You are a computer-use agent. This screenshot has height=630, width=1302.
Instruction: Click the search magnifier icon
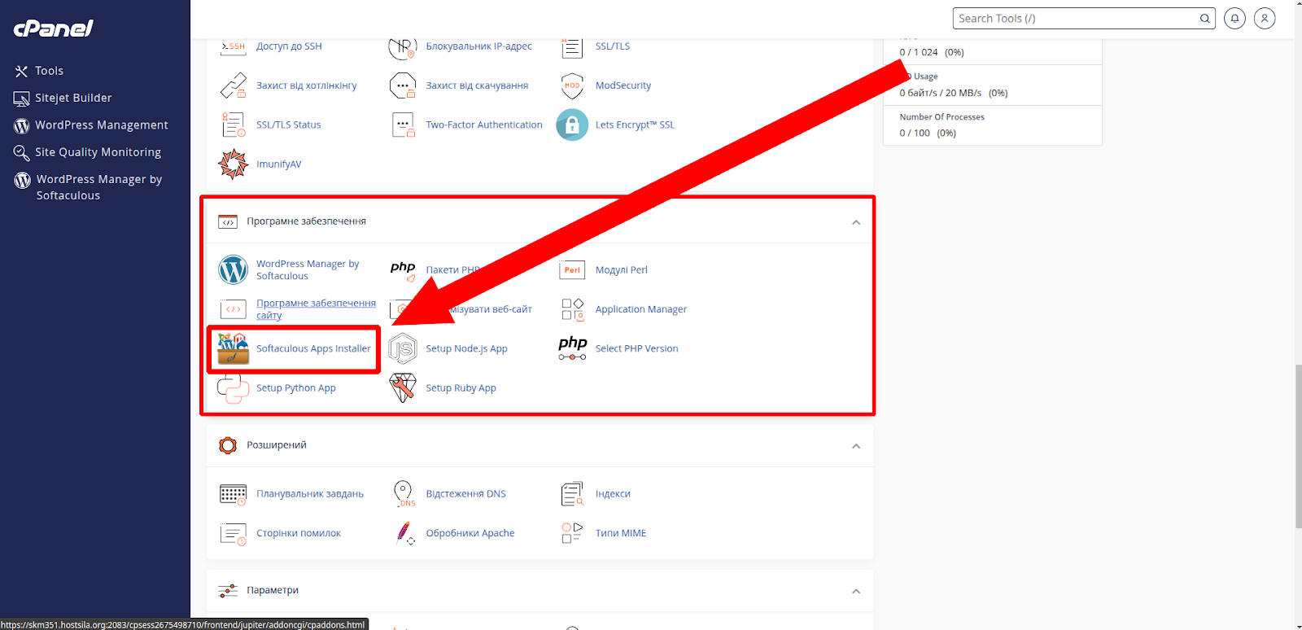(x=1204, y=19)
